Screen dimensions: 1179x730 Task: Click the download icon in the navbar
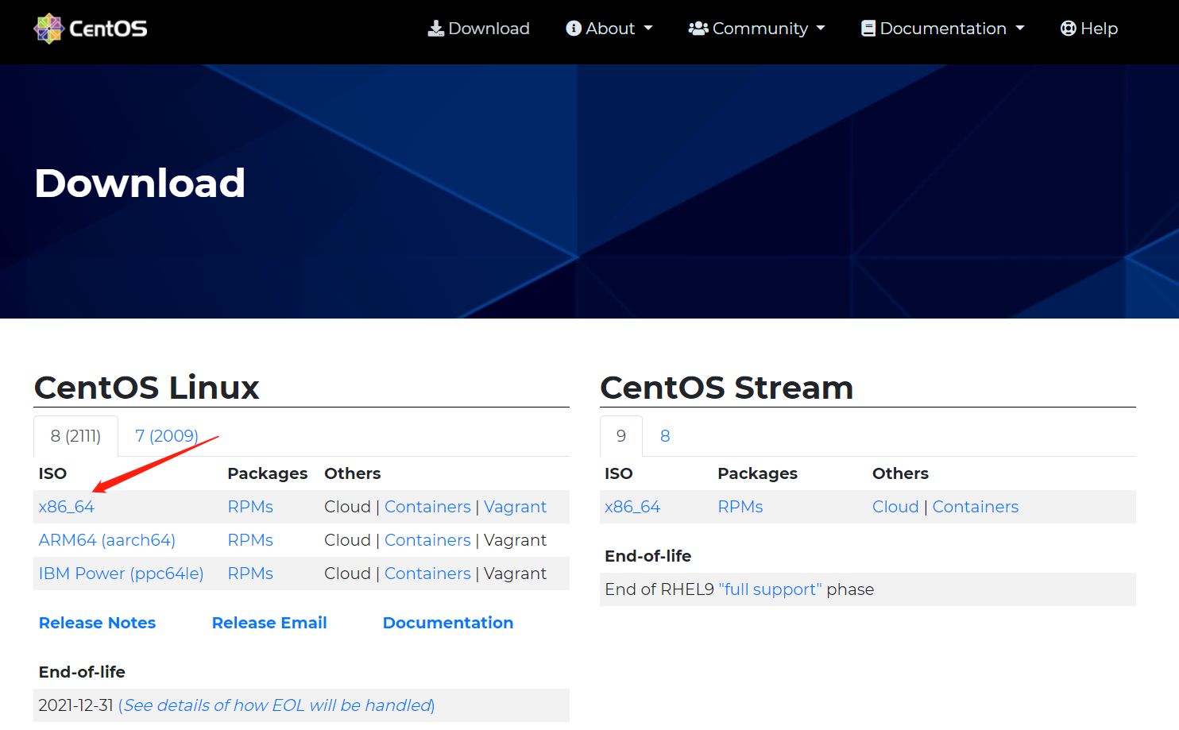click(436, 29)
